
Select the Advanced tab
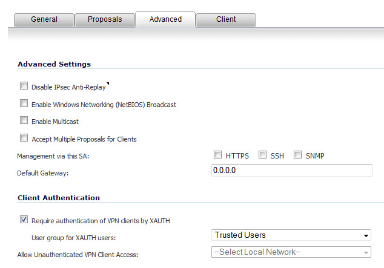tap(165, 19)
